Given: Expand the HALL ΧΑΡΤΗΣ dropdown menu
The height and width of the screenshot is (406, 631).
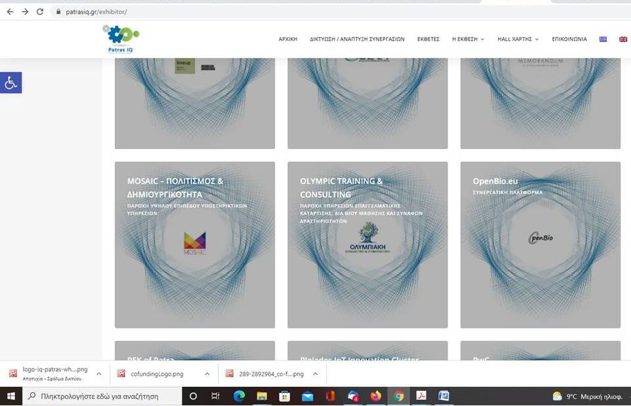Looking at the screenshot, I should [x=518, y=39].
